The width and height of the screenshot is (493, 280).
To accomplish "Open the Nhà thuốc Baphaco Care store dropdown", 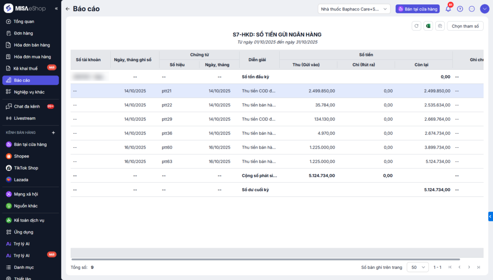I will (354, 9).
